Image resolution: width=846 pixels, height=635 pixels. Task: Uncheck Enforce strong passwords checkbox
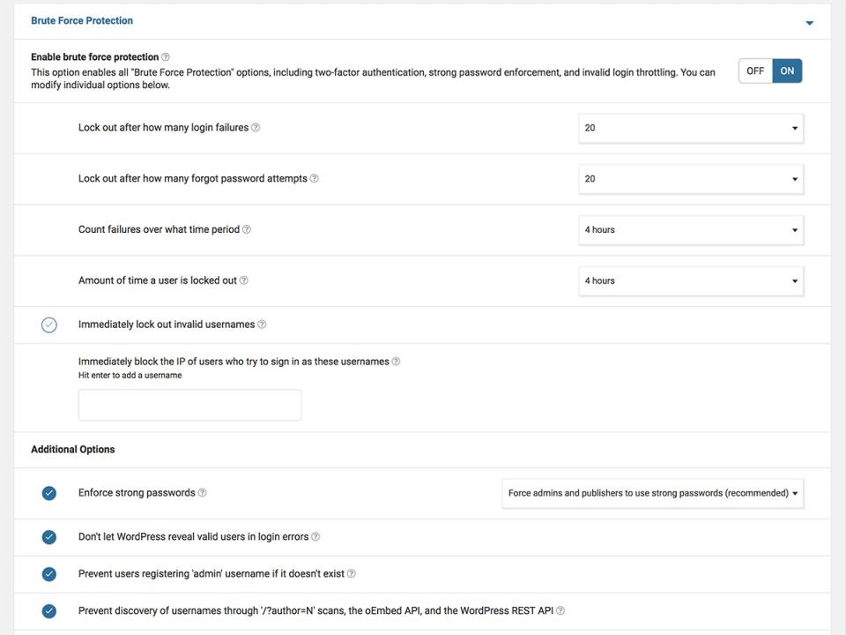(x=49, y=493)
